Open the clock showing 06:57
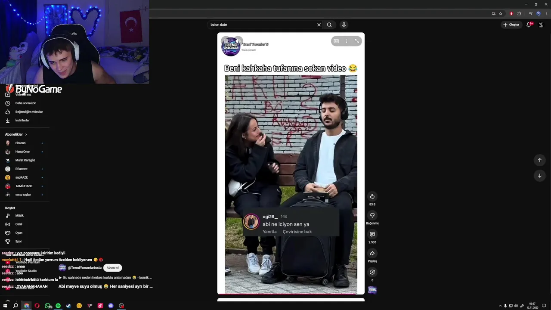 point(532,306)
